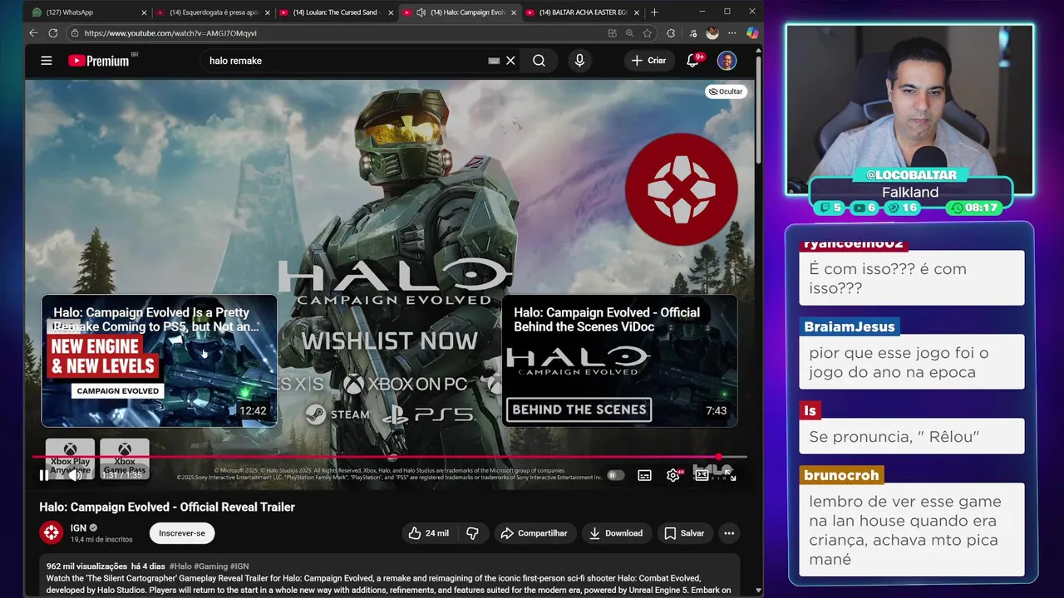Image resolution: width=1064 pixels, height=598 pixels.
Task: Open player settings gear
Action: coord(672,475)
